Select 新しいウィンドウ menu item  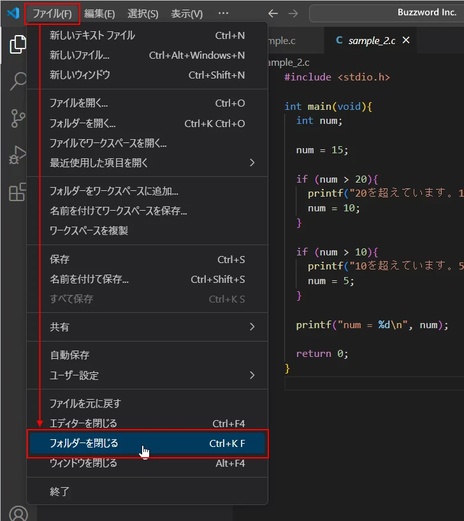point(147,75)
